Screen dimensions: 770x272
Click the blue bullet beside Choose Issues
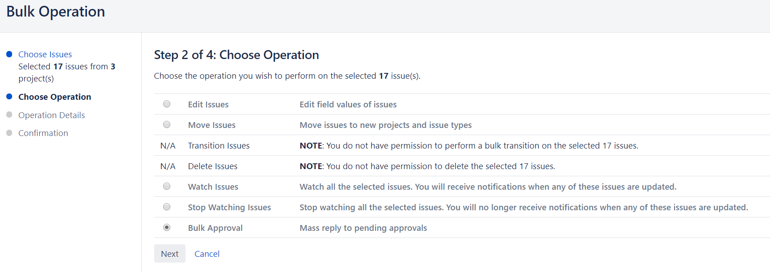pyautogui.click(x=9, y=54)
